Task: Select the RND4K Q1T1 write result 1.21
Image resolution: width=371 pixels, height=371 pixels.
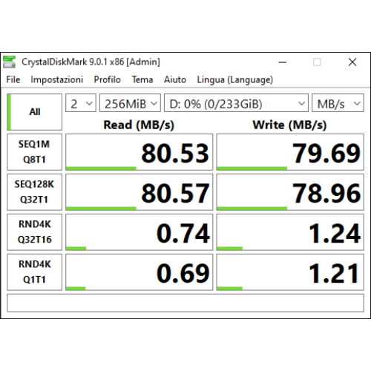Action: [x=290, y=272]
